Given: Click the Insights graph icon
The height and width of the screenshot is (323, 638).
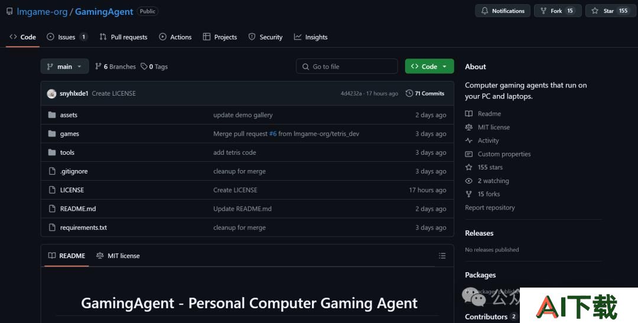Looking at the screenshot, I should coord(298,37).
